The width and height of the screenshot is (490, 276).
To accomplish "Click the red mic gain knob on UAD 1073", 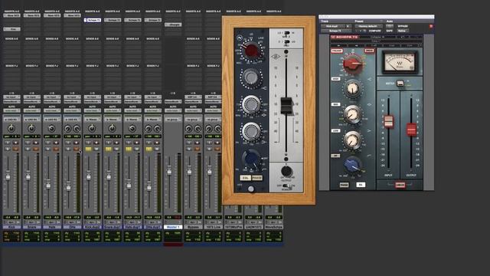I will click(251, 51).
